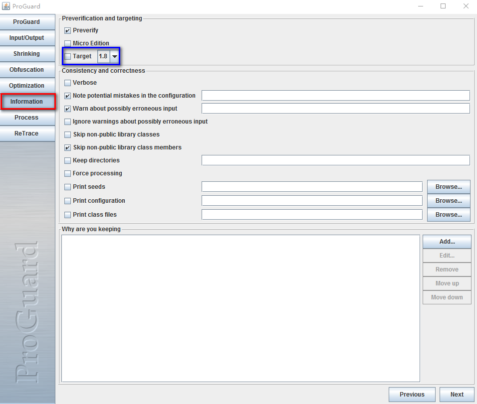Uncheck the Preverify checkbox
The width and height of the screenshot is (477, 404).
67,30
